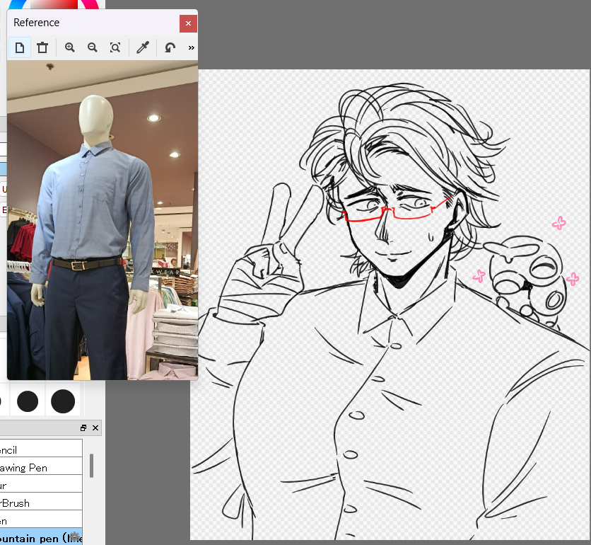
Task: Zoom out on the reference image
Action: (93, 47)
